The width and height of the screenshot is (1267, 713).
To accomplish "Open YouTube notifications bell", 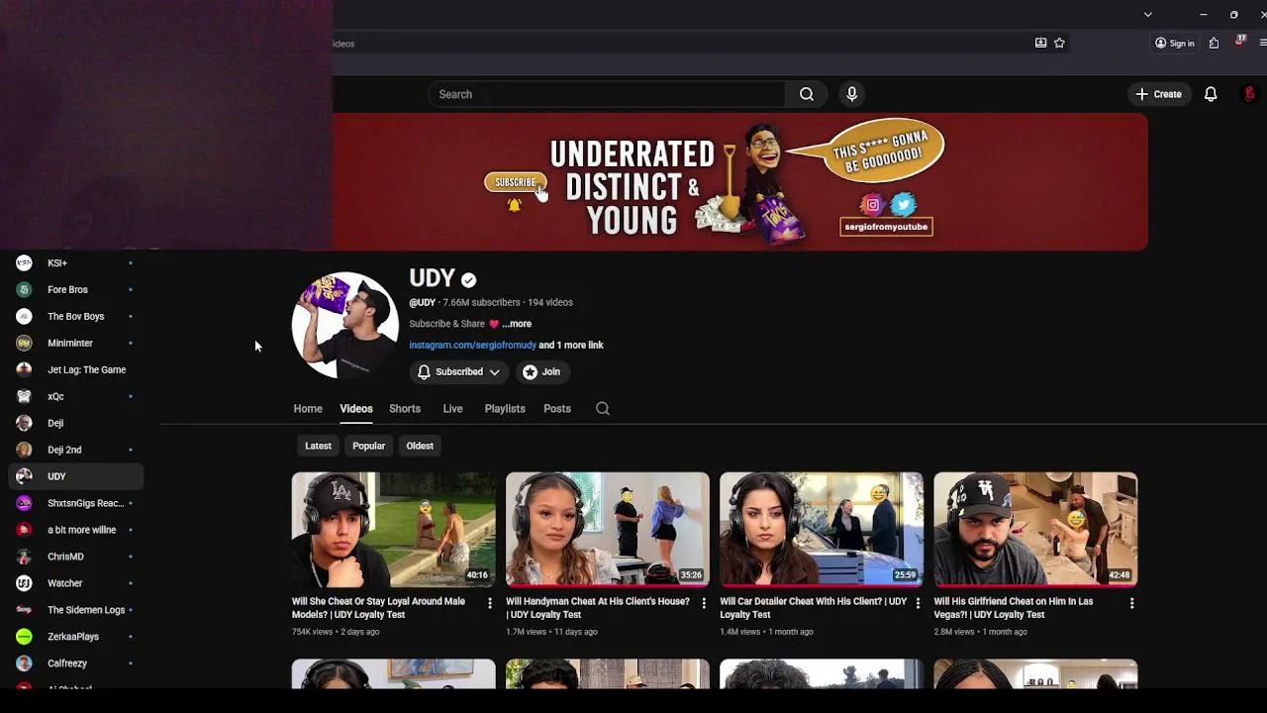I will click(1211, 94).
